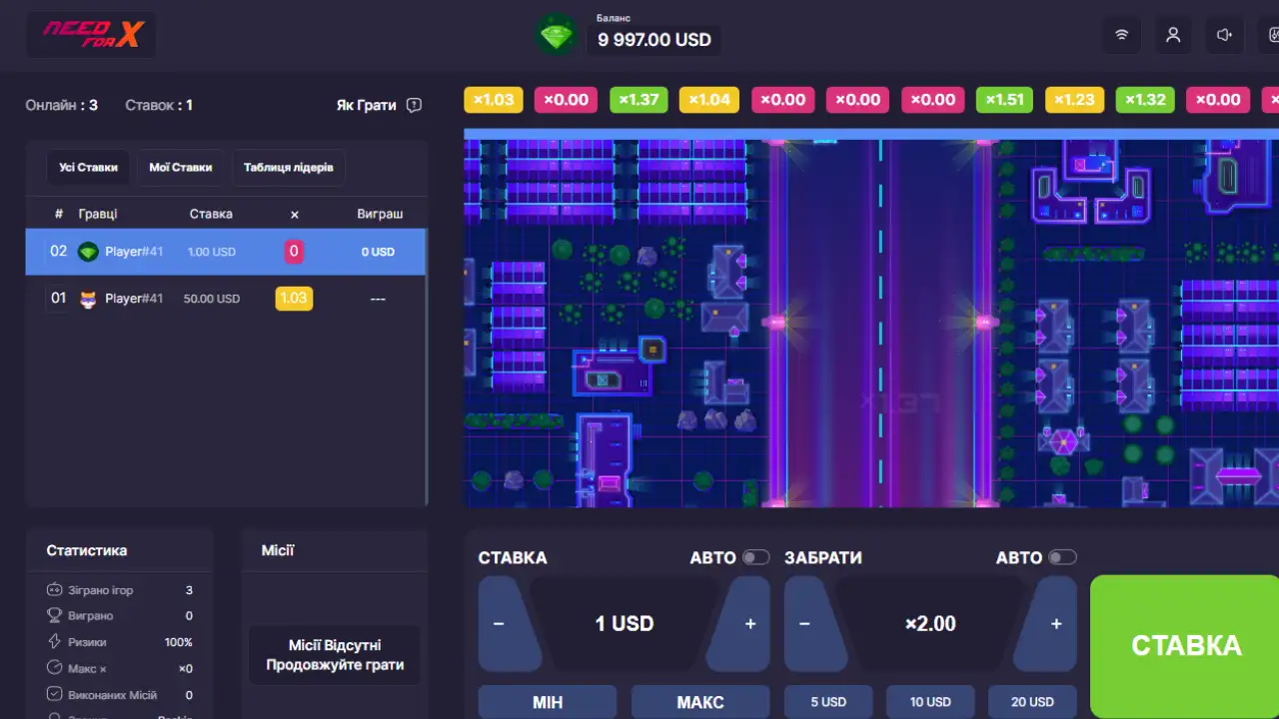This screenshot has height=719, width=1279.
Task: Open the connection status wifi icon
Action: click(1121, 35)
